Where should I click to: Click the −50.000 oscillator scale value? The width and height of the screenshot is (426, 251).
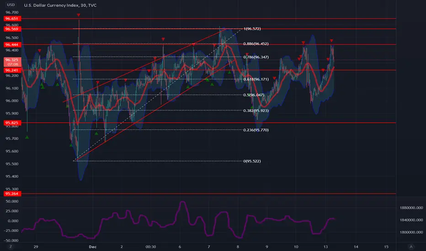click(x=11, y=241)
